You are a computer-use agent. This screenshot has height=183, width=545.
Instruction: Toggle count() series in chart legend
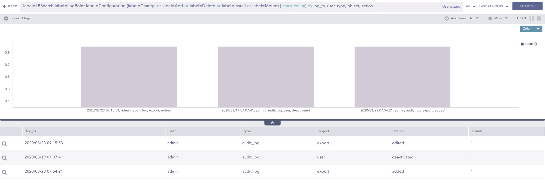529,44
